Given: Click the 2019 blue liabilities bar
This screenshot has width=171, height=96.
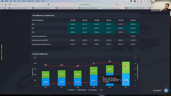Looking at the screenshot, I should coord(94,80).
